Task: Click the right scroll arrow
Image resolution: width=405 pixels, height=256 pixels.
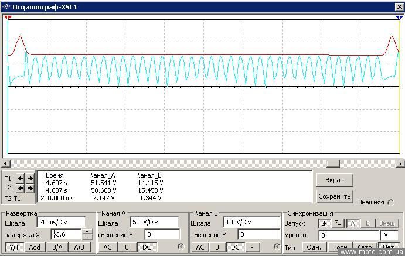Action: [400, 163]
